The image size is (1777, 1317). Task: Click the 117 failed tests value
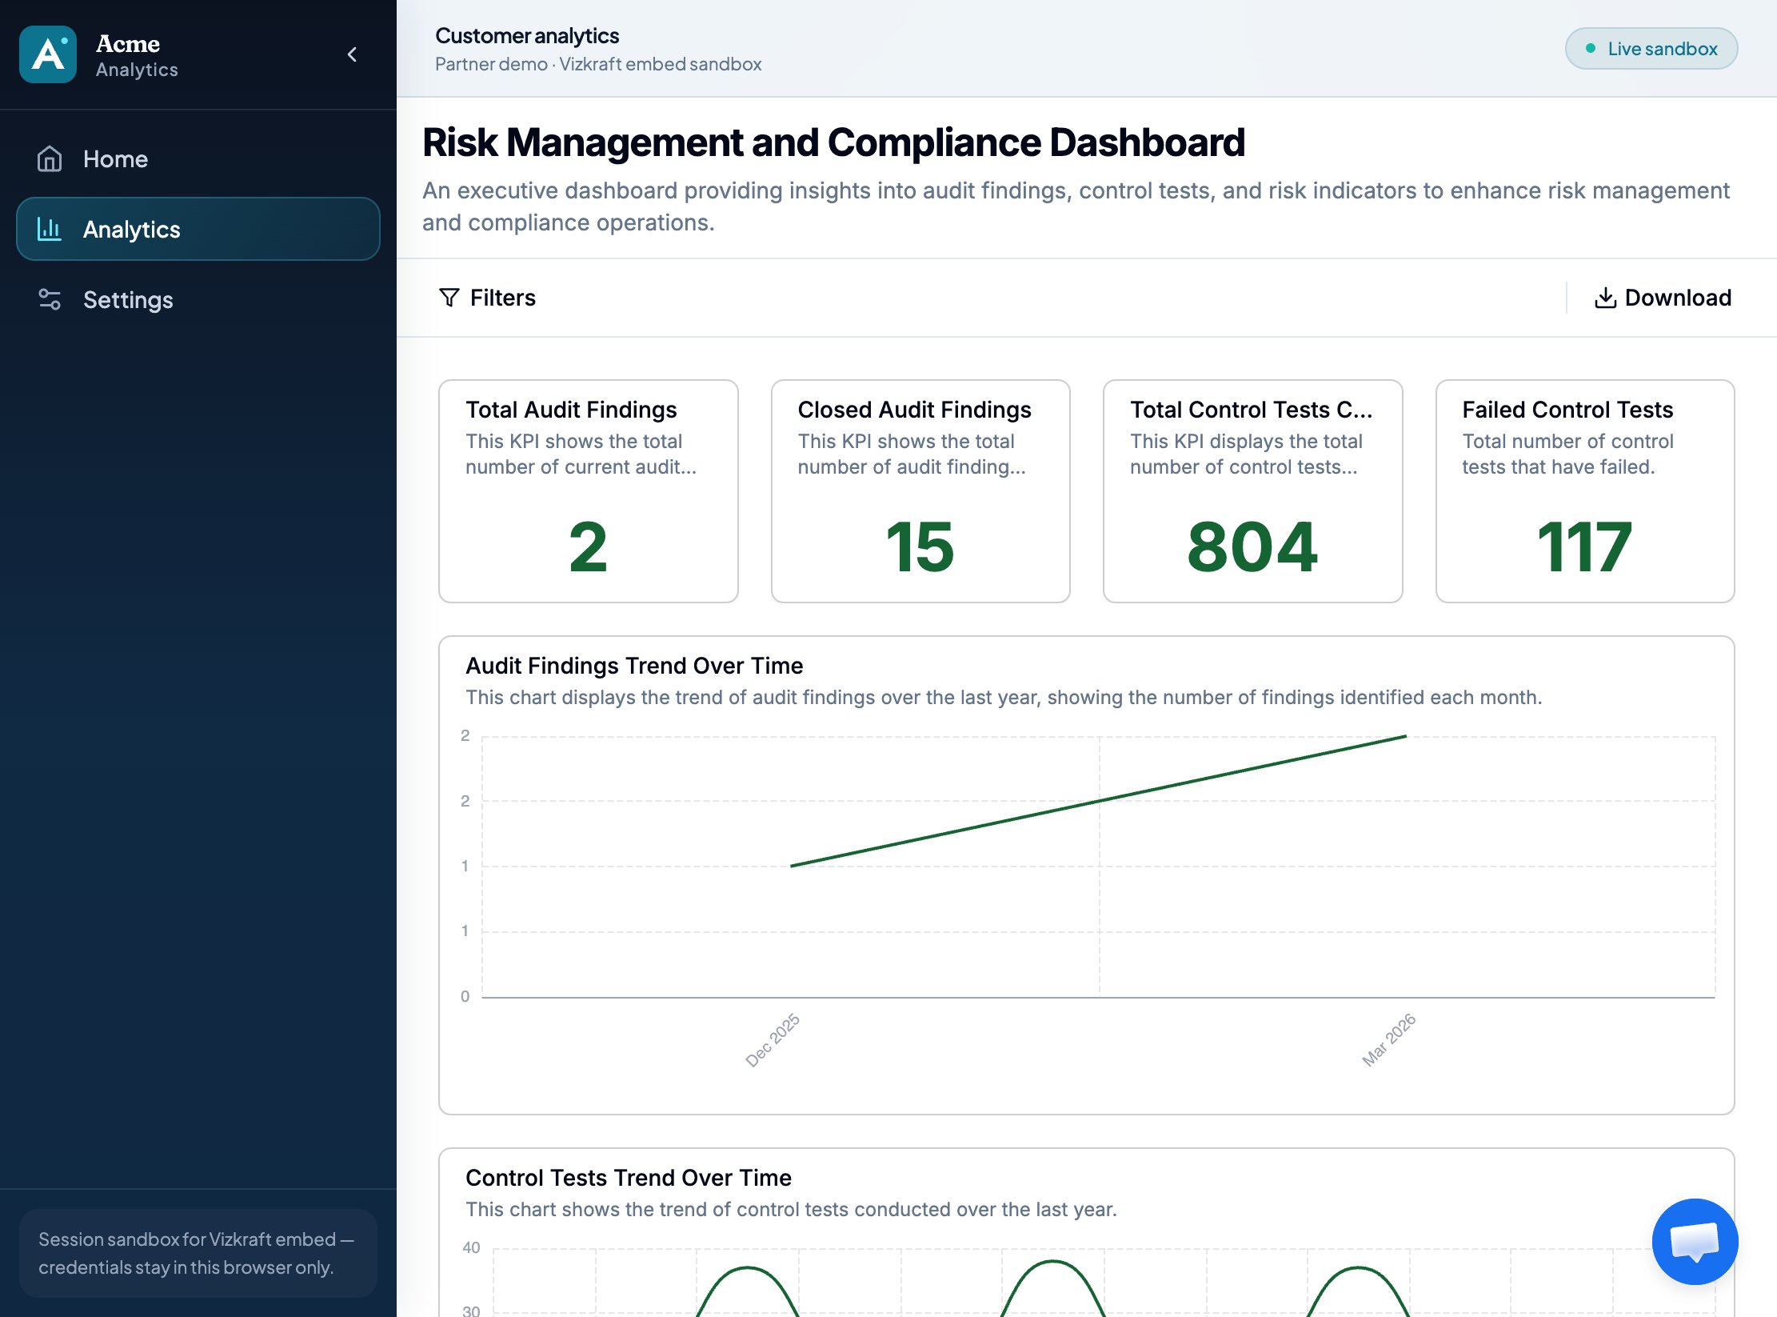(1584, 547)
